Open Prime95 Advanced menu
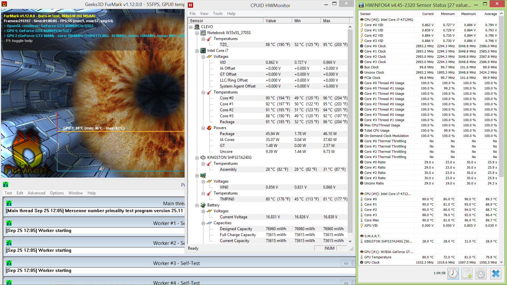Screen dimensions: 507x285 [x=36, y=193]
